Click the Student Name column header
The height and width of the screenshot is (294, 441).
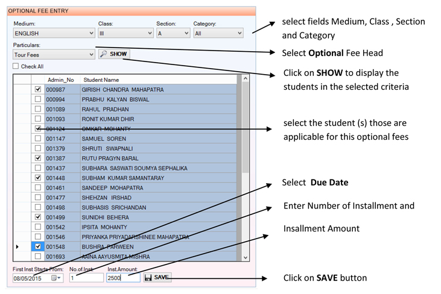(159, 80)
